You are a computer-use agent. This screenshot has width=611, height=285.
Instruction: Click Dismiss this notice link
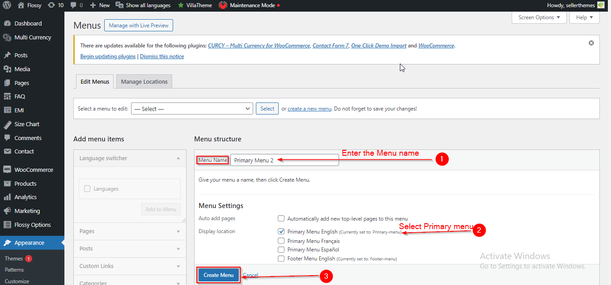click(x=162, y=56)
